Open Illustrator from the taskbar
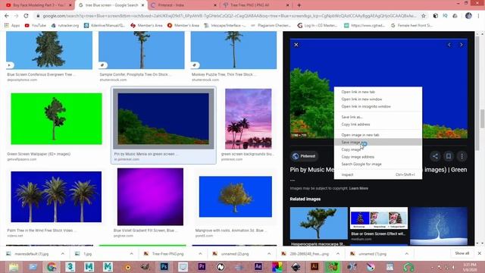This screenshot has height=273, width=485. click(x=314, y=266)
